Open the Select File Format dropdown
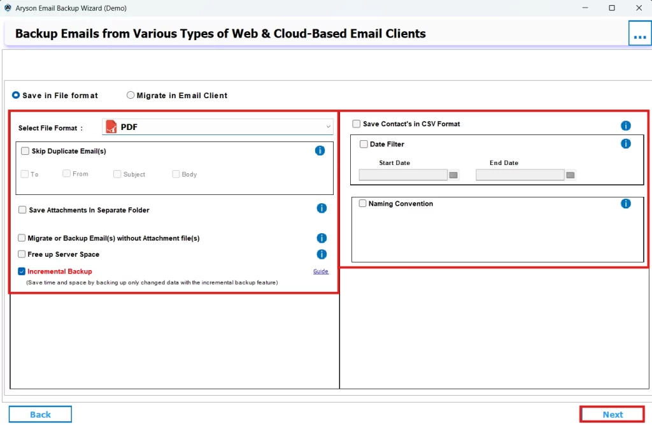Image resolution: width=652 pixels, height=425 pixels. [327, 126]
